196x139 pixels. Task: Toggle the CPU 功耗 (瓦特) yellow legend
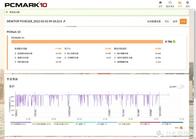point(129,124)
